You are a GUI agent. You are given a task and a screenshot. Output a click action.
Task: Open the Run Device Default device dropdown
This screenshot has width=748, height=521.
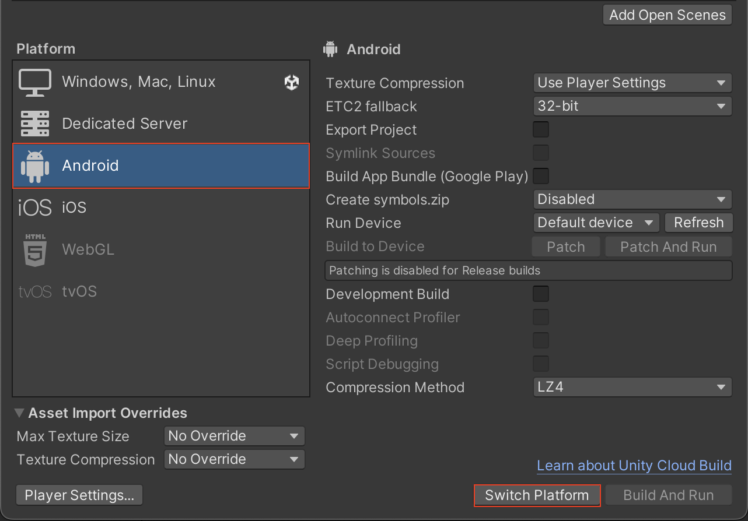596,223
